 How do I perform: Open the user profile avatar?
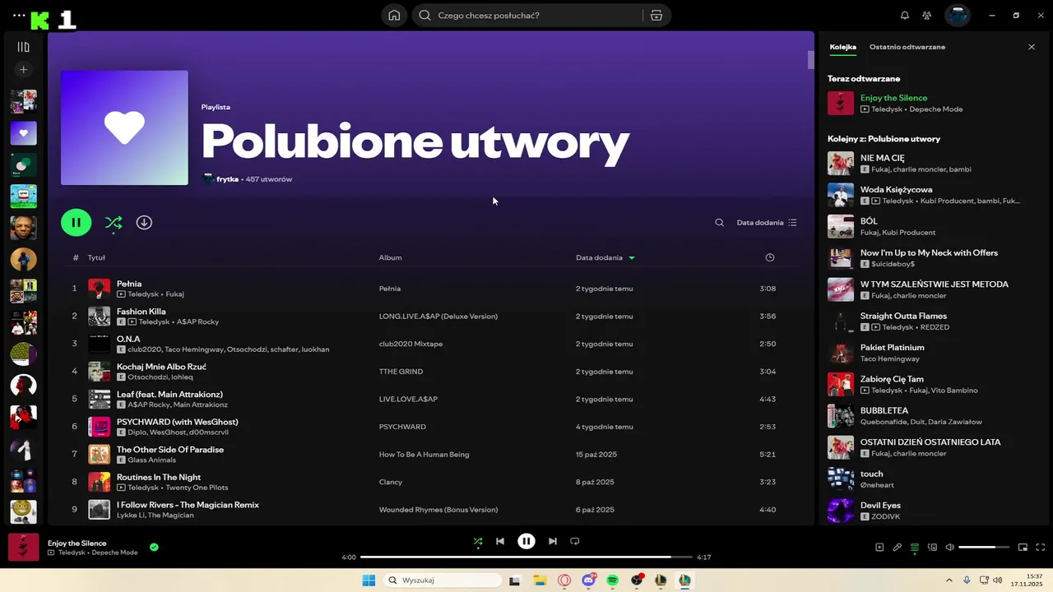click(958, 15)
